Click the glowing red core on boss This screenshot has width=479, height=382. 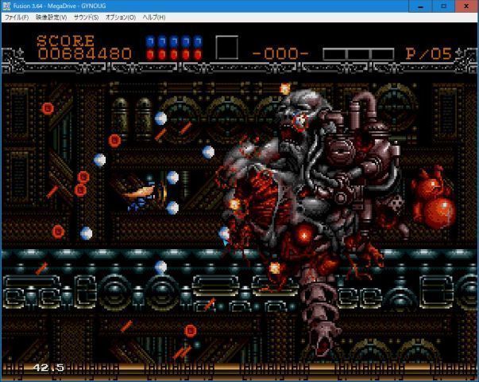click(304, 236)
